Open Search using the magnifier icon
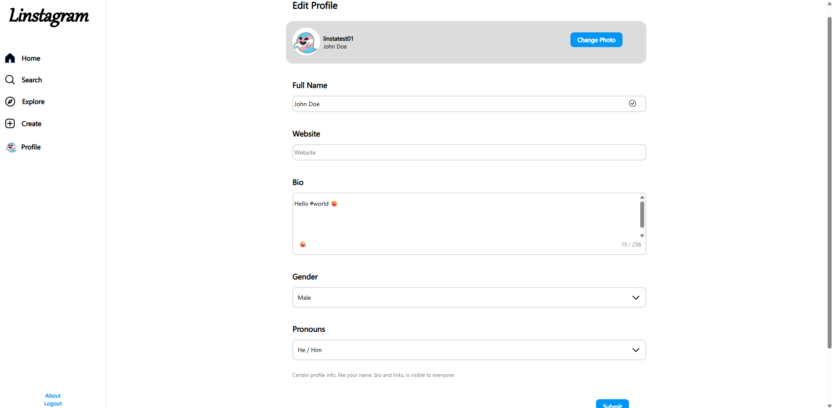The image size is (832, 408). [x=10, y=80]
